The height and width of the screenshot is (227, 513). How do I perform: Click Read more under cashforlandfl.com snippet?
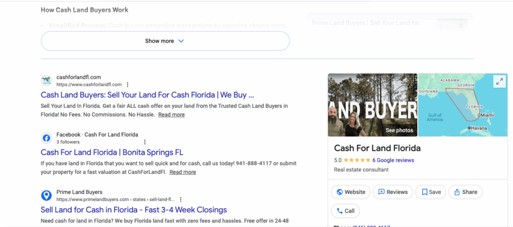point(171,114)
